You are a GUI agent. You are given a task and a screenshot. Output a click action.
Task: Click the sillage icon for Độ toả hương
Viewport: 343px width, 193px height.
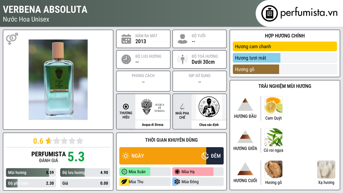point(183,59)
